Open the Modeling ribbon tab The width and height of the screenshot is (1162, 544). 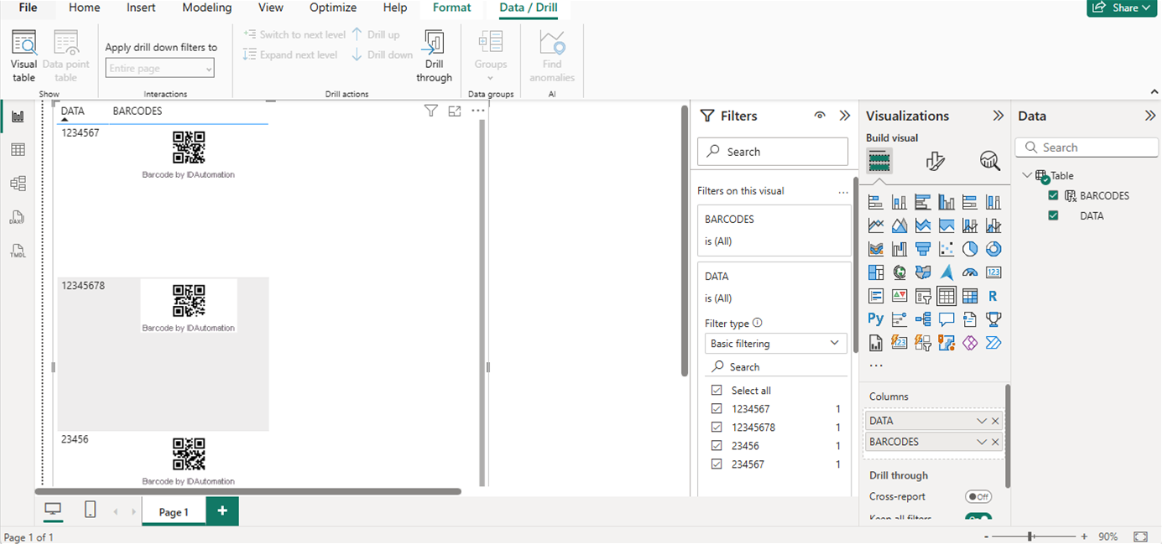tap(207, 8)
